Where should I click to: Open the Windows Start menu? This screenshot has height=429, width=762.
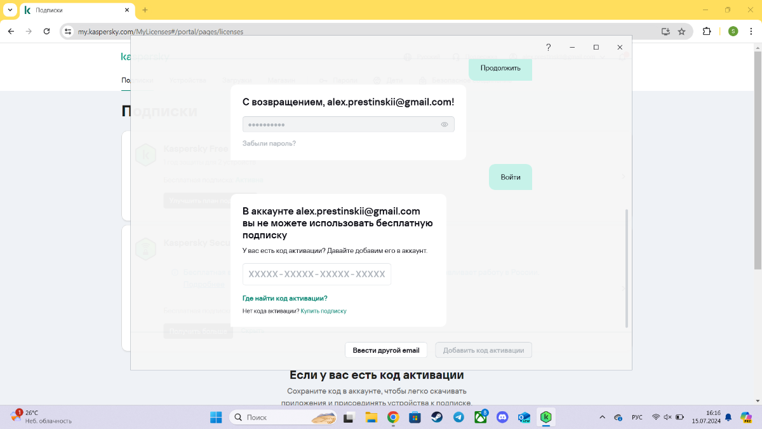coord(216,418)
